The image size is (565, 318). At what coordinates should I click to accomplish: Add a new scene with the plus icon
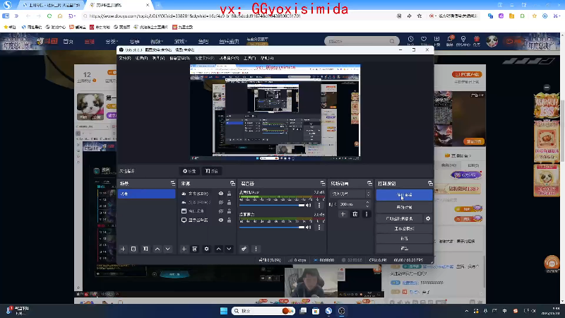pos(123,249)
